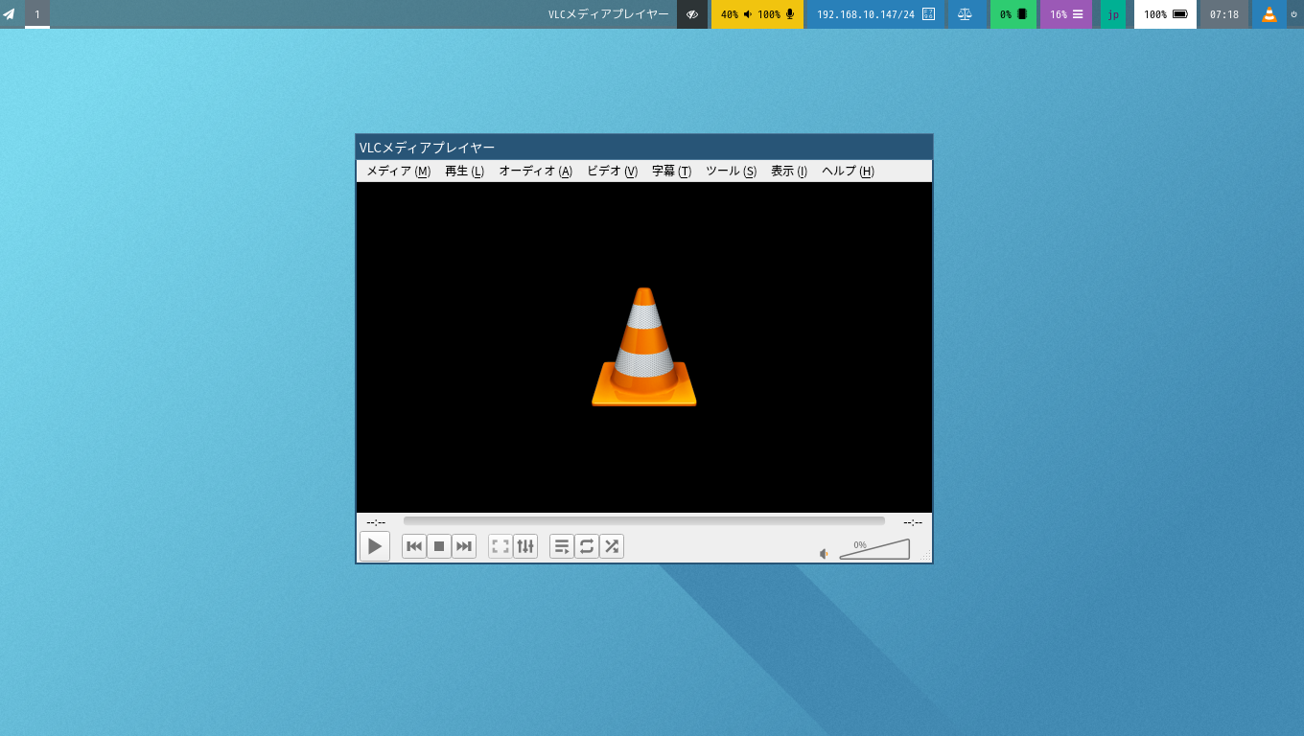Show the VLC playlist view
The height and width of the screenshot is (736, 1304).
(562, 546)
